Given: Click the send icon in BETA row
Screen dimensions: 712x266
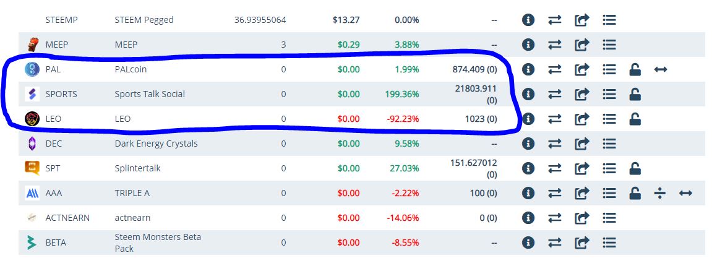Looking at the screenshot, I should point(581,242).
